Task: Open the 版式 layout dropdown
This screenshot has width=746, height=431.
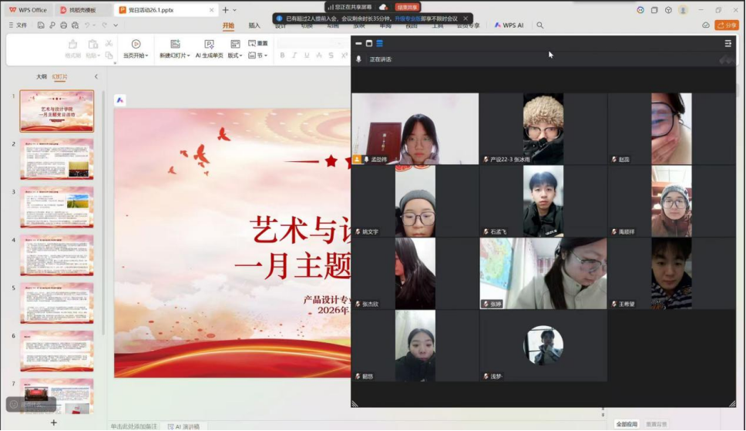Action: tap(234, 56)
